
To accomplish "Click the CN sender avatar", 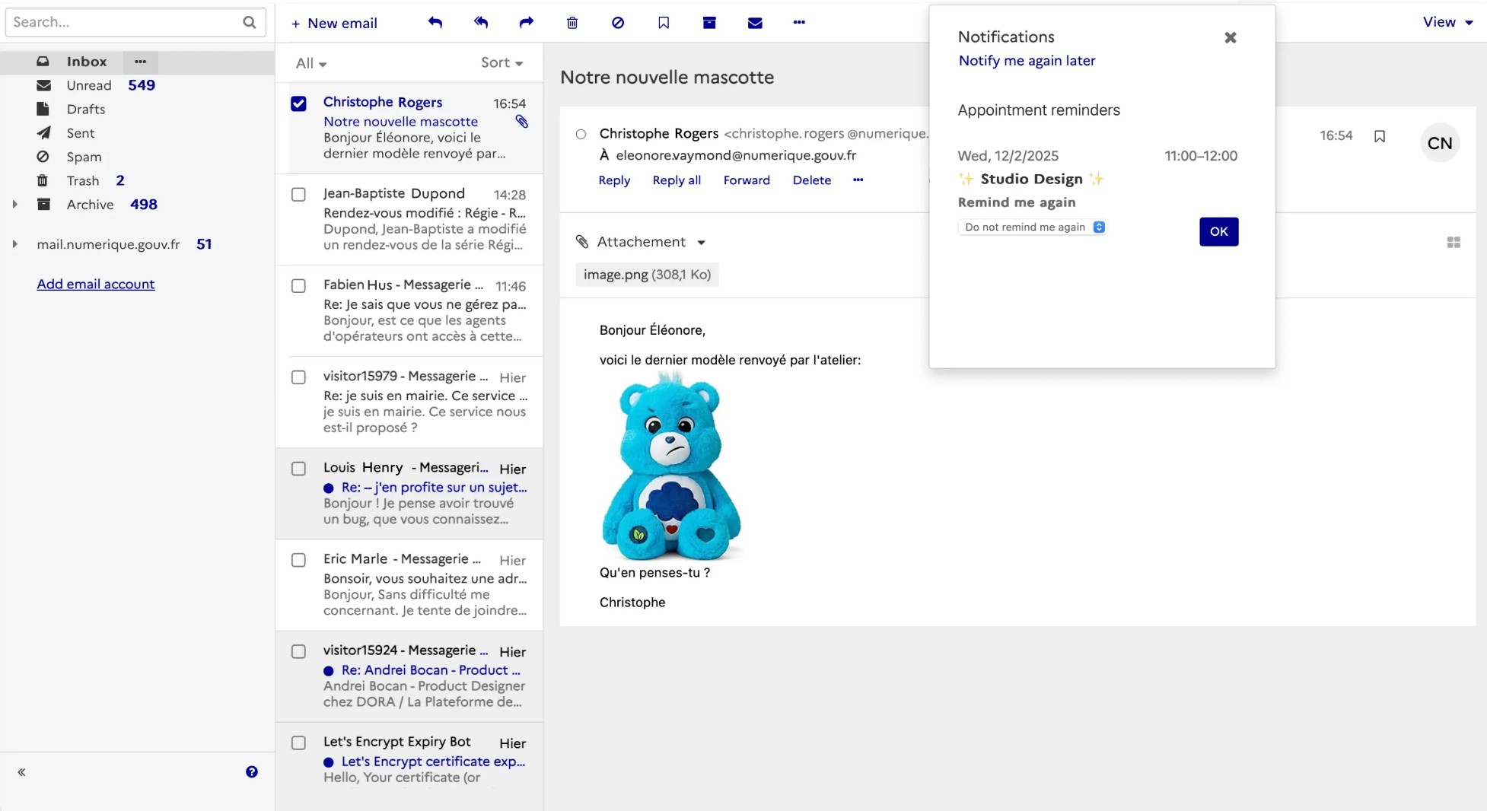I will [1440, 143].
